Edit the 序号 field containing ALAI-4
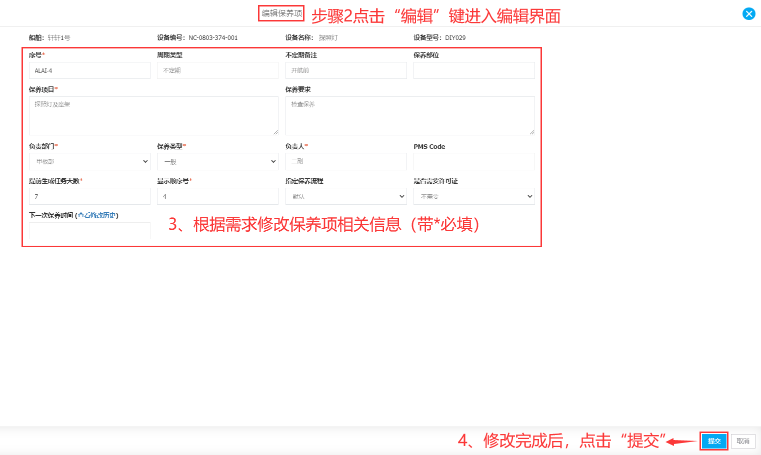This screenshot has width=761, height=455. tap(89, 70)
